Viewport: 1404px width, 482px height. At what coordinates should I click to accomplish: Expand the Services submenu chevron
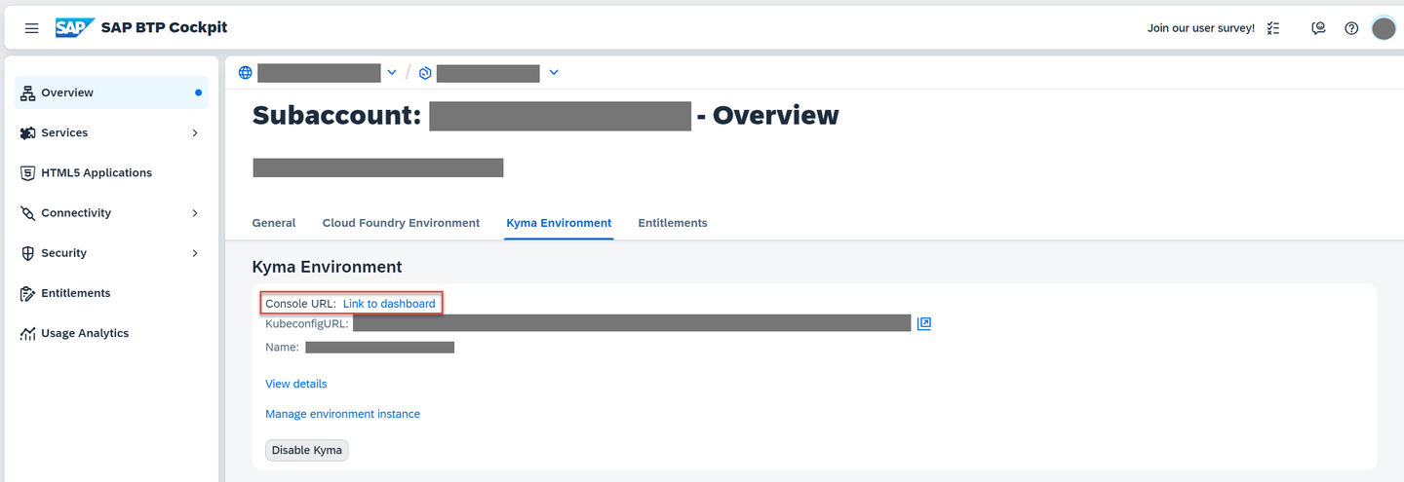click(195, 132)
